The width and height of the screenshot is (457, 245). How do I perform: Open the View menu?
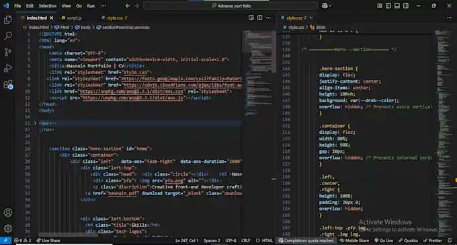[x=66, y=6]
